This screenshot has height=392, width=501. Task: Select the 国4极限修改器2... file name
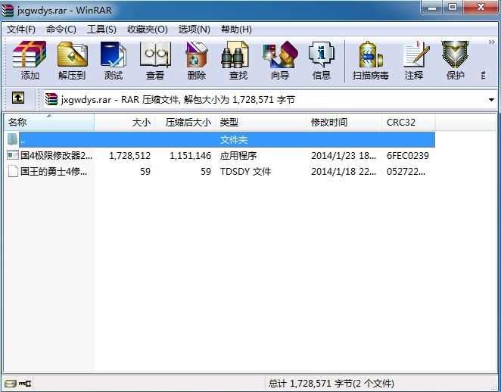pos(56,156)
